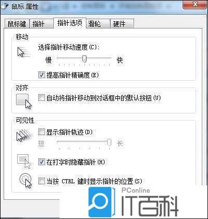Uncheck 在打字时隐藏指针 option
This screenshot has width=208, height=219.
point(41,162)
